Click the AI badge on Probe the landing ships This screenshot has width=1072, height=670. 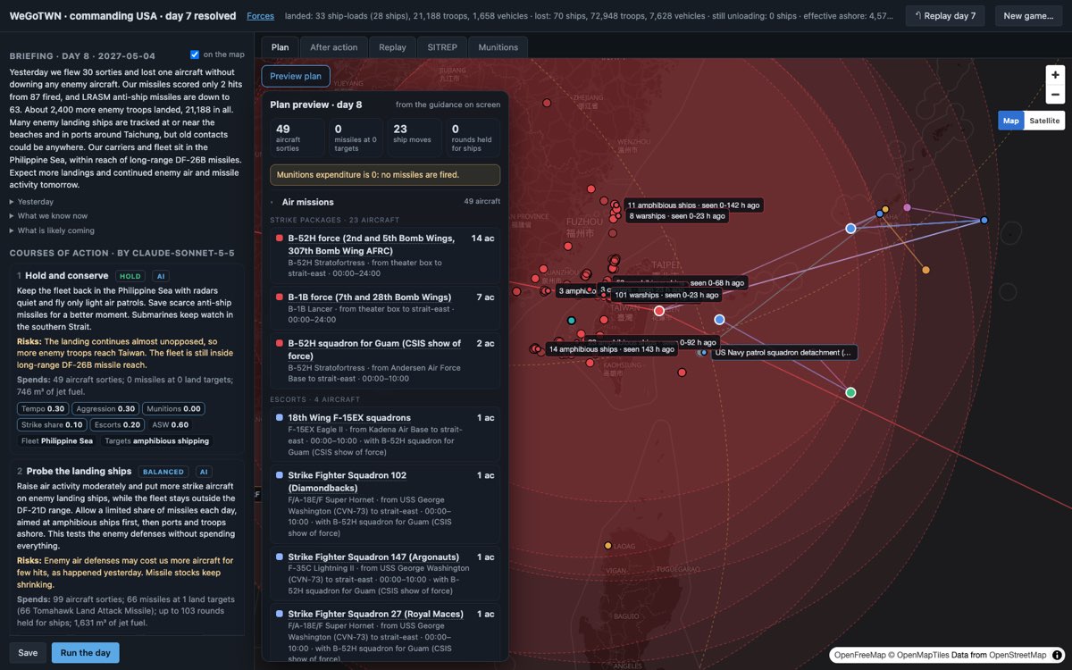[x=203, y=472]
